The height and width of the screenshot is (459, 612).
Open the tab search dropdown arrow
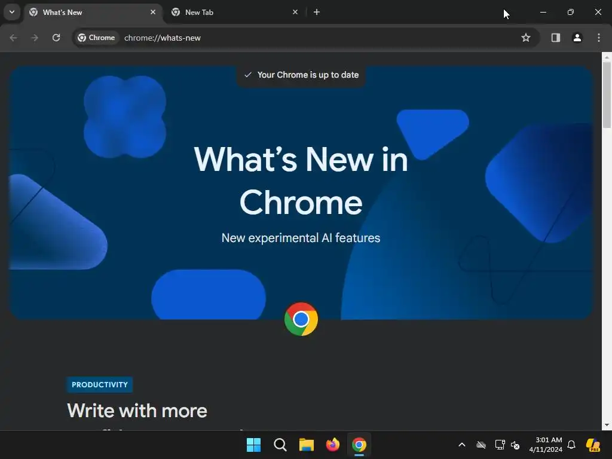[x=12, y=12]
